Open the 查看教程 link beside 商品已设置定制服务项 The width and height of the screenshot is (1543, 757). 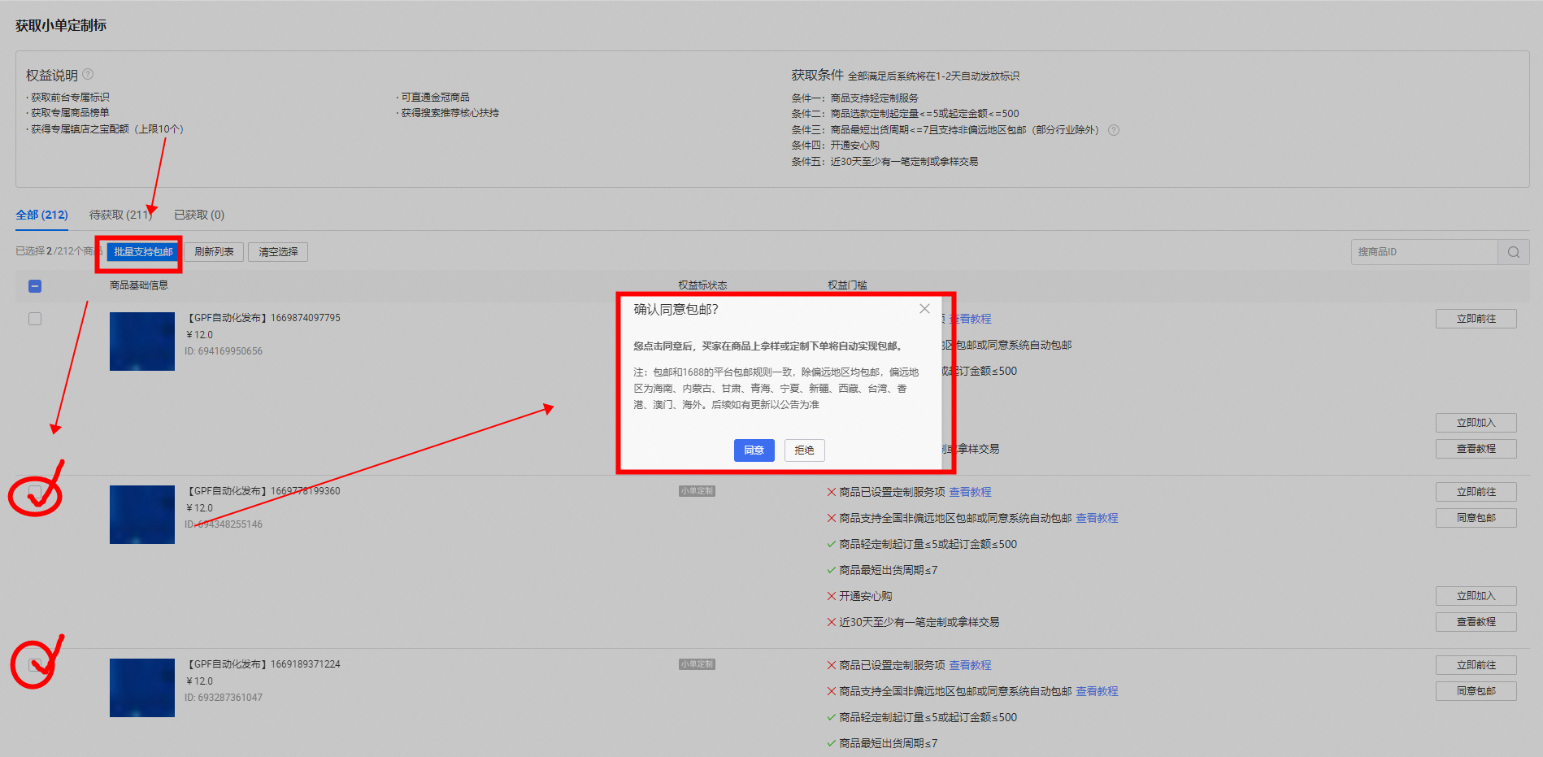click(x=970, y=492)
